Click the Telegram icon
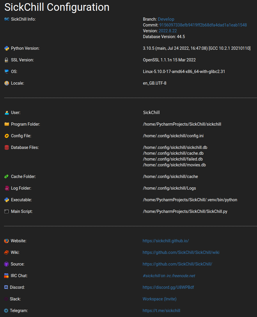This screenshot has height=317, width=257. pyautogui.click(x=6, y=311)
